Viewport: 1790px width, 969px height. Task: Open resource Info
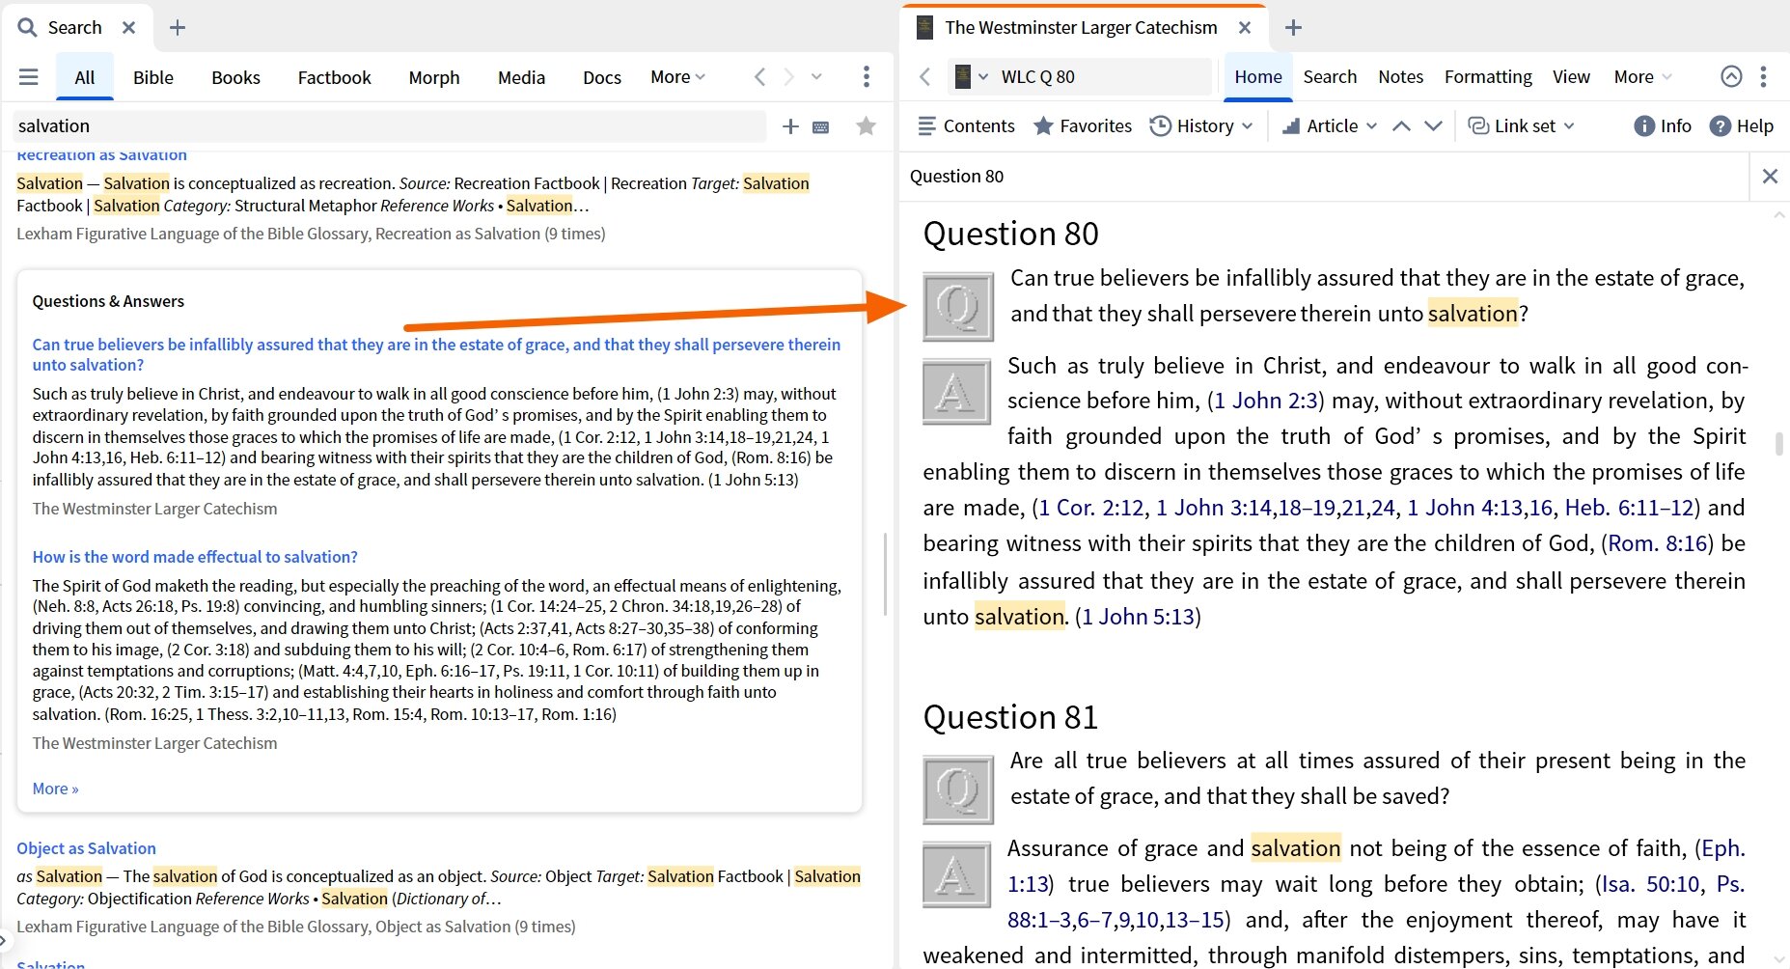(1663, 126)
